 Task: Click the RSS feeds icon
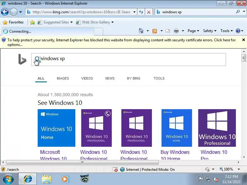coord(155,31)
